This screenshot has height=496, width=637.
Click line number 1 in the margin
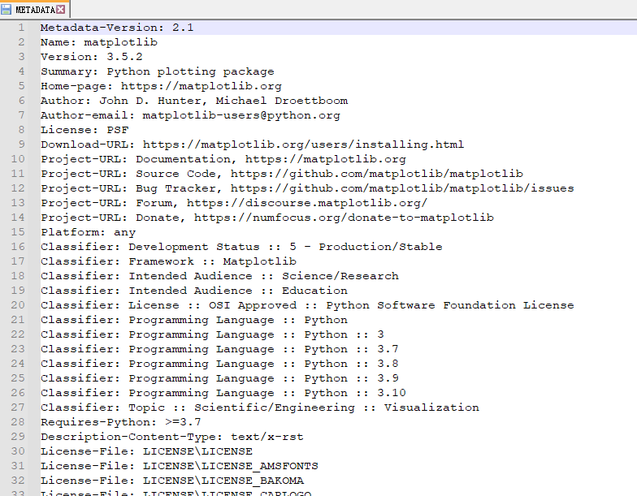(x=21, y=28)
